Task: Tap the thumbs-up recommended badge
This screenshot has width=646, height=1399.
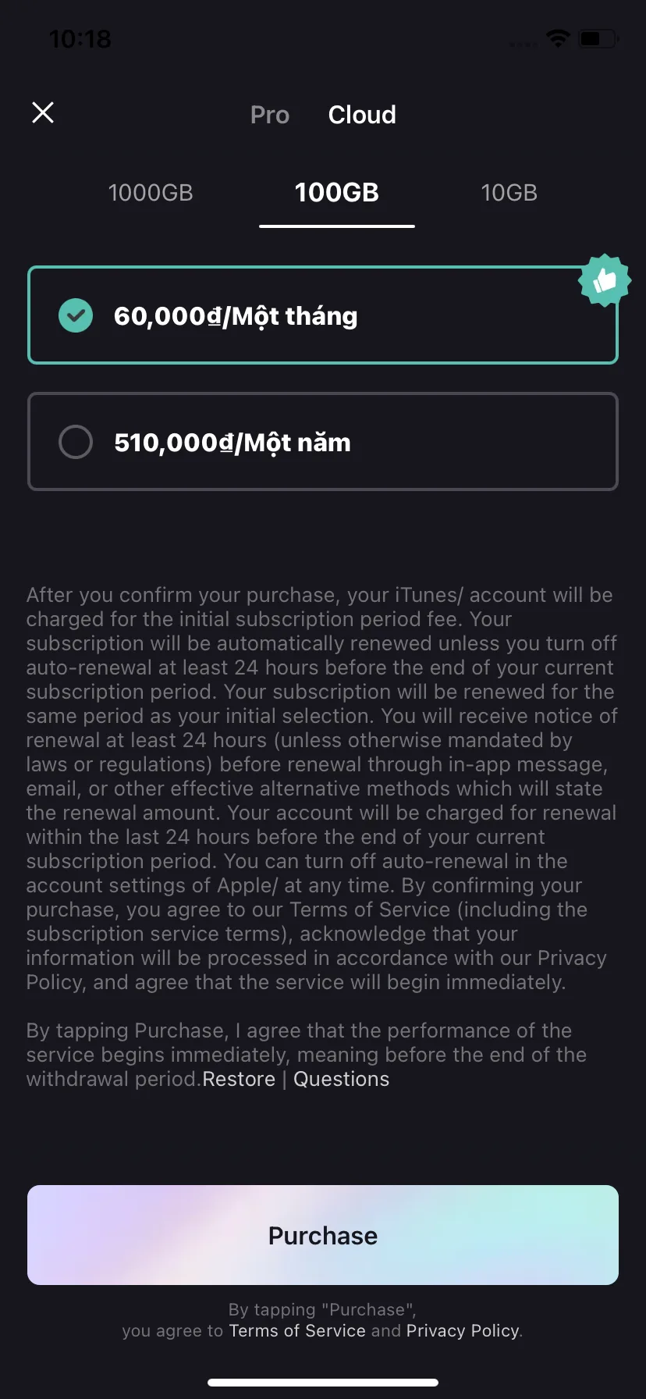Action: (605, 280)
